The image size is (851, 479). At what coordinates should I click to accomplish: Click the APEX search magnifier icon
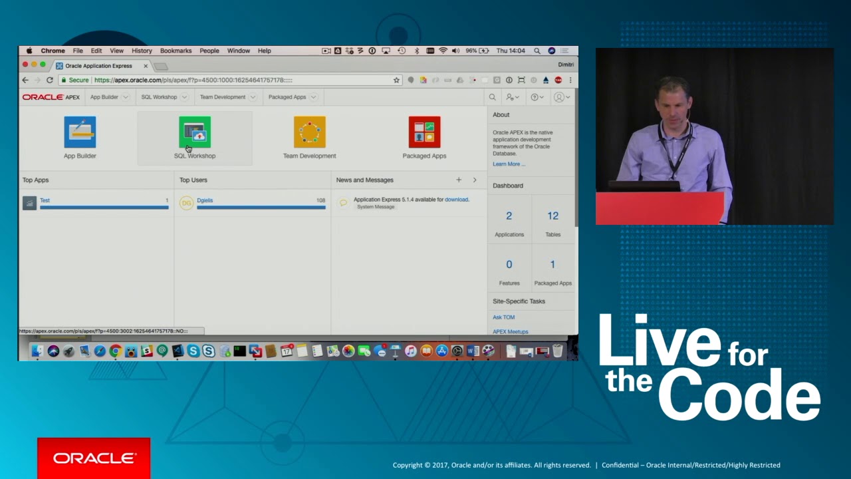coord(493,97)
